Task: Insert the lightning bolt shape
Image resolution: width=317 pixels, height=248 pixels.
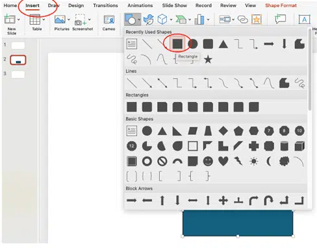Action: [238, 161]
